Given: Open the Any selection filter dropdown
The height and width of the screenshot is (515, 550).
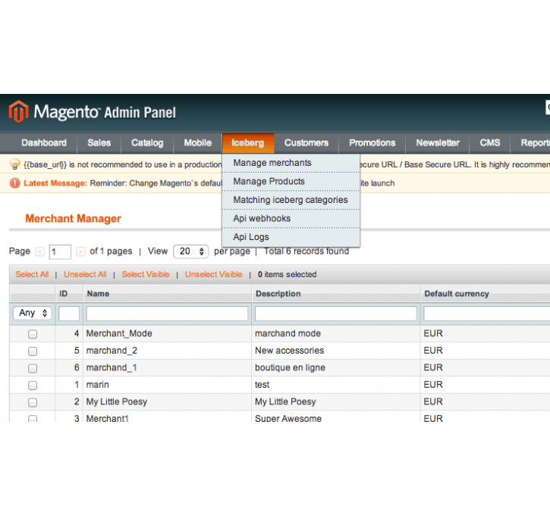Looking at the screenshot, I should 33,313.
